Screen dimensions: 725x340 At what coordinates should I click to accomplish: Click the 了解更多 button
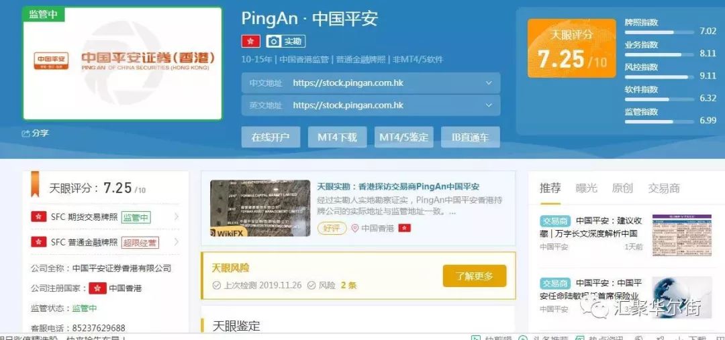[475, 276]
